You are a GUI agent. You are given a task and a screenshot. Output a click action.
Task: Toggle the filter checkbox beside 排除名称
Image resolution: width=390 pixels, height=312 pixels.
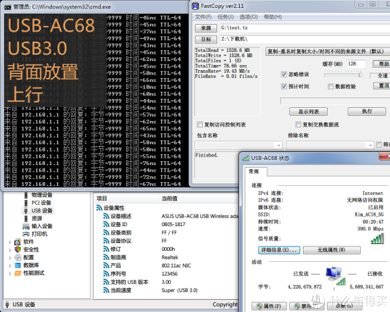click(379, 144)
